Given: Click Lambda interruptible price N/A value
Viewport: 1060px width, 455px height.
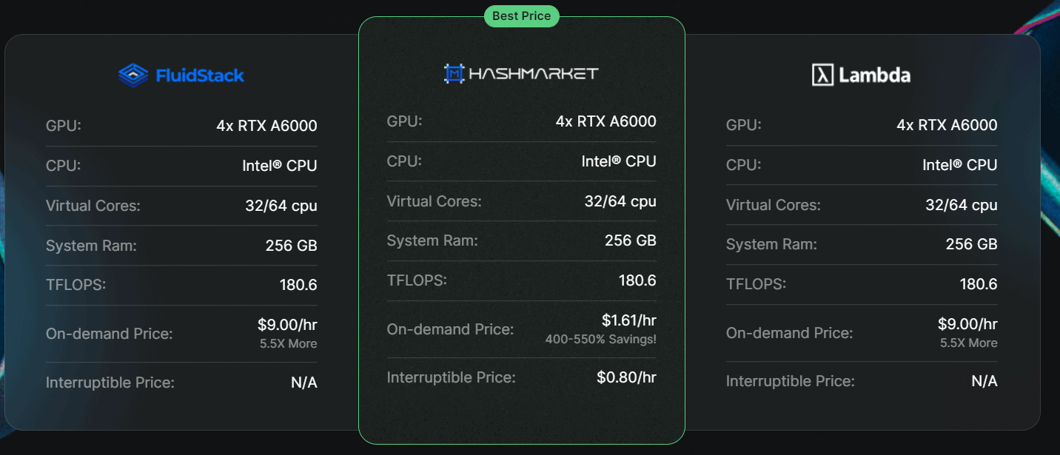Looking at the screenshot, I should coord(984,381).
